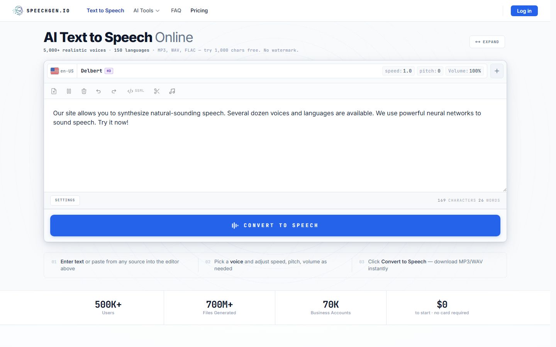Viewport: 556px width, 347px height.
Task: Click step 01 'Enter text' instruction
Action: pos(120,265)
